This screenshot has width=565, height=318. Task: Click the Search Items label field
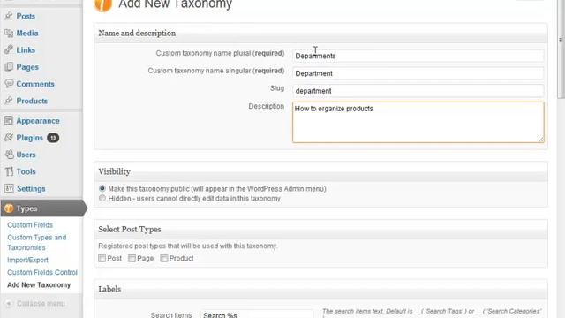tap(257, 314)
